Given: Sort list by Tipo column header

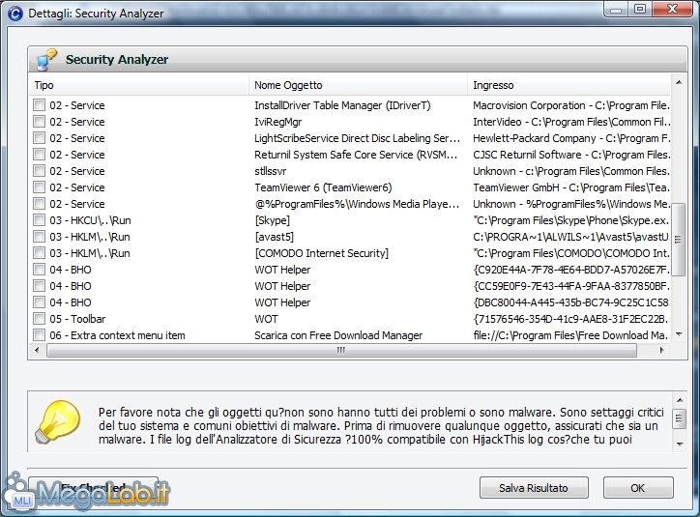Looking at the screenshot, I should (x=139, y=85).
